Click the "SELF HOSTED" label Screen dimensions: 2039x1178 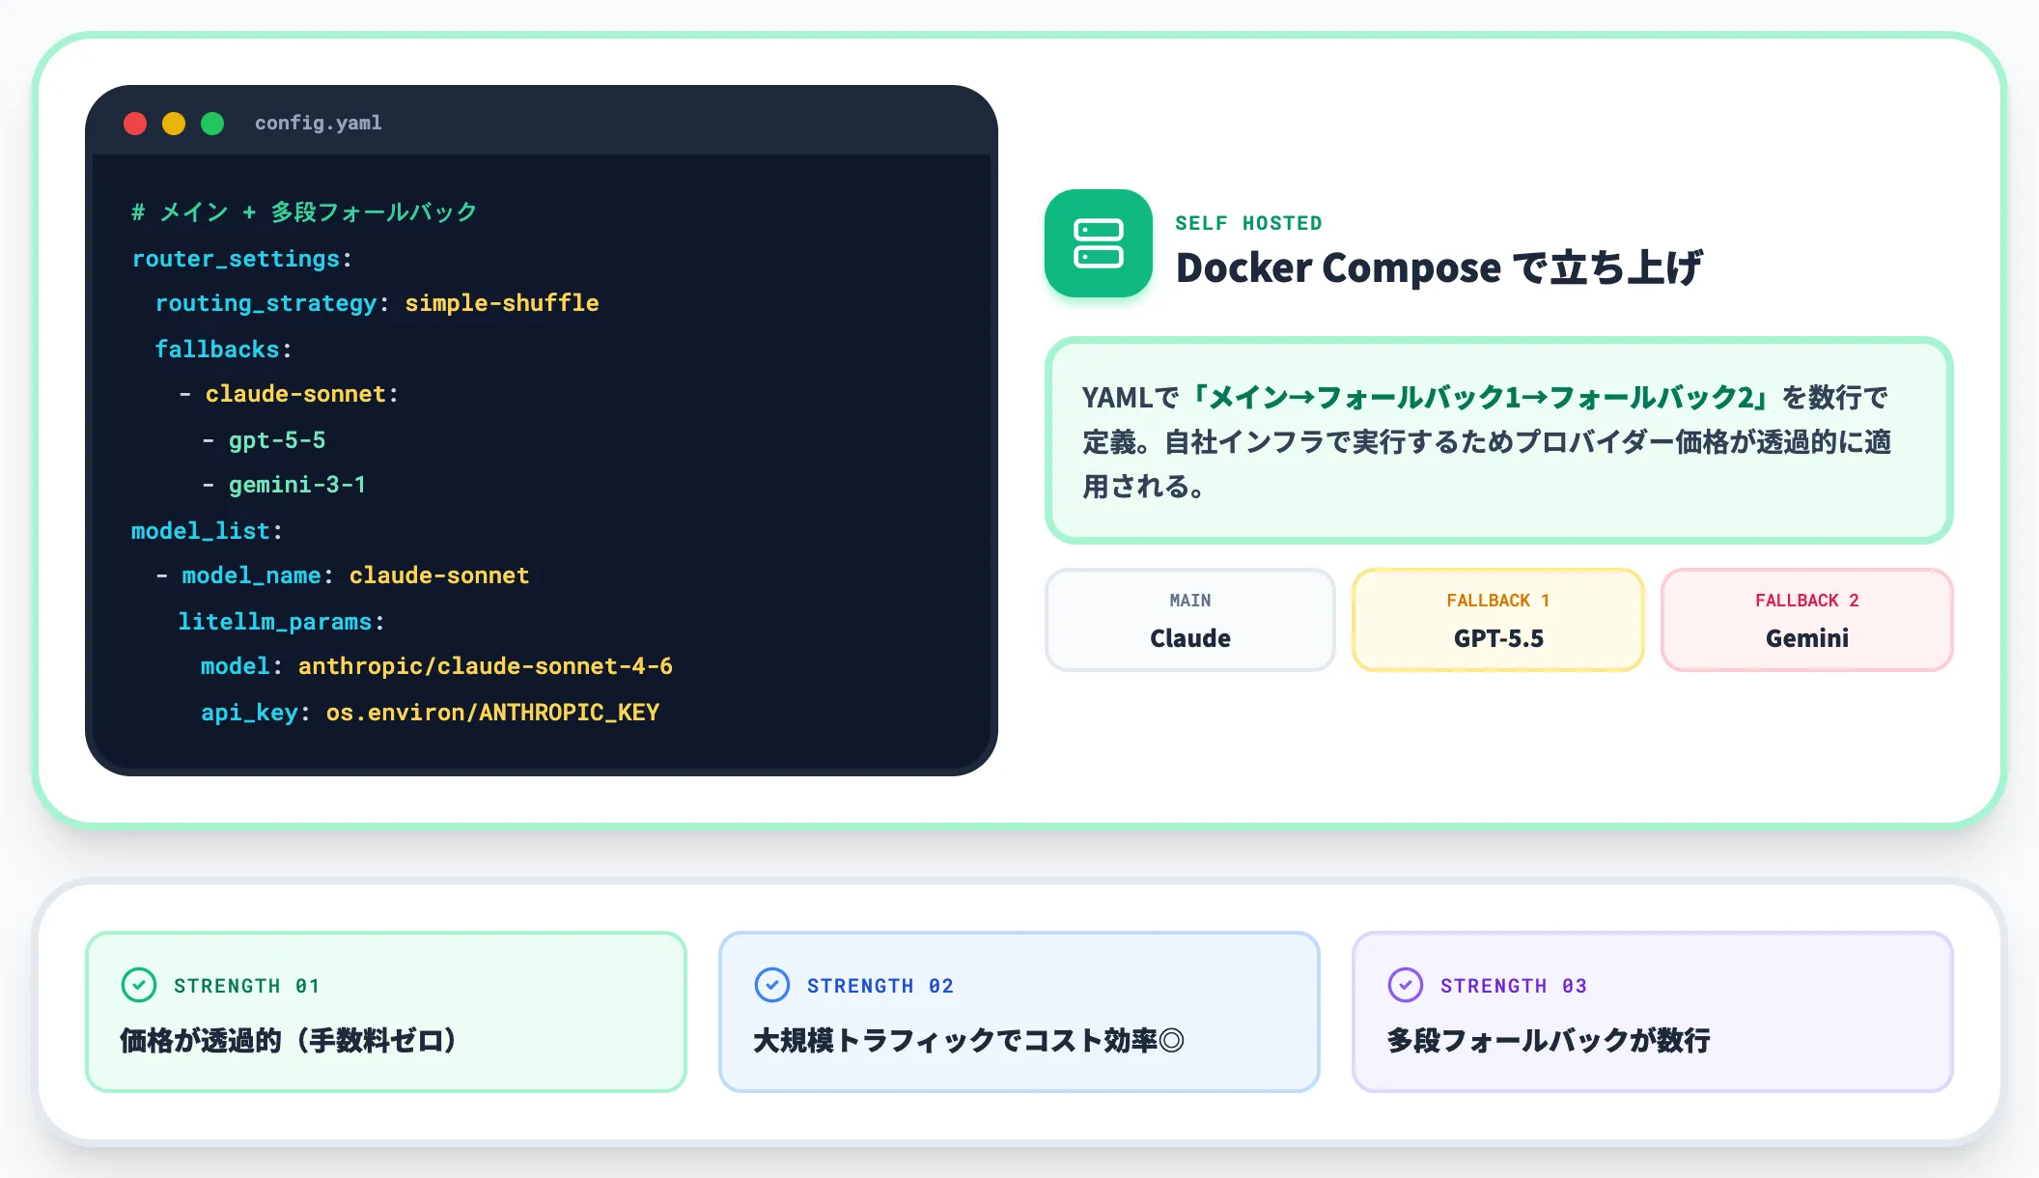pyautogui.click(x=1248, y=223)
